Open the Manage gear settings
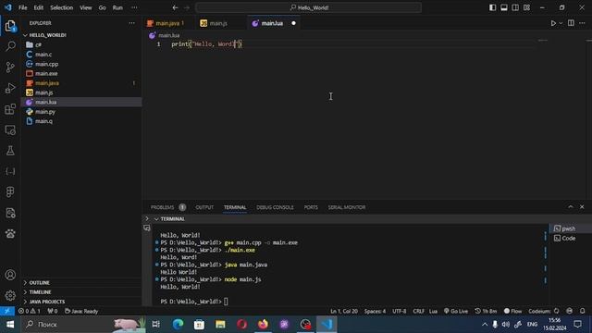This screenshot has width=592, height=333. (x=10, y=295)
